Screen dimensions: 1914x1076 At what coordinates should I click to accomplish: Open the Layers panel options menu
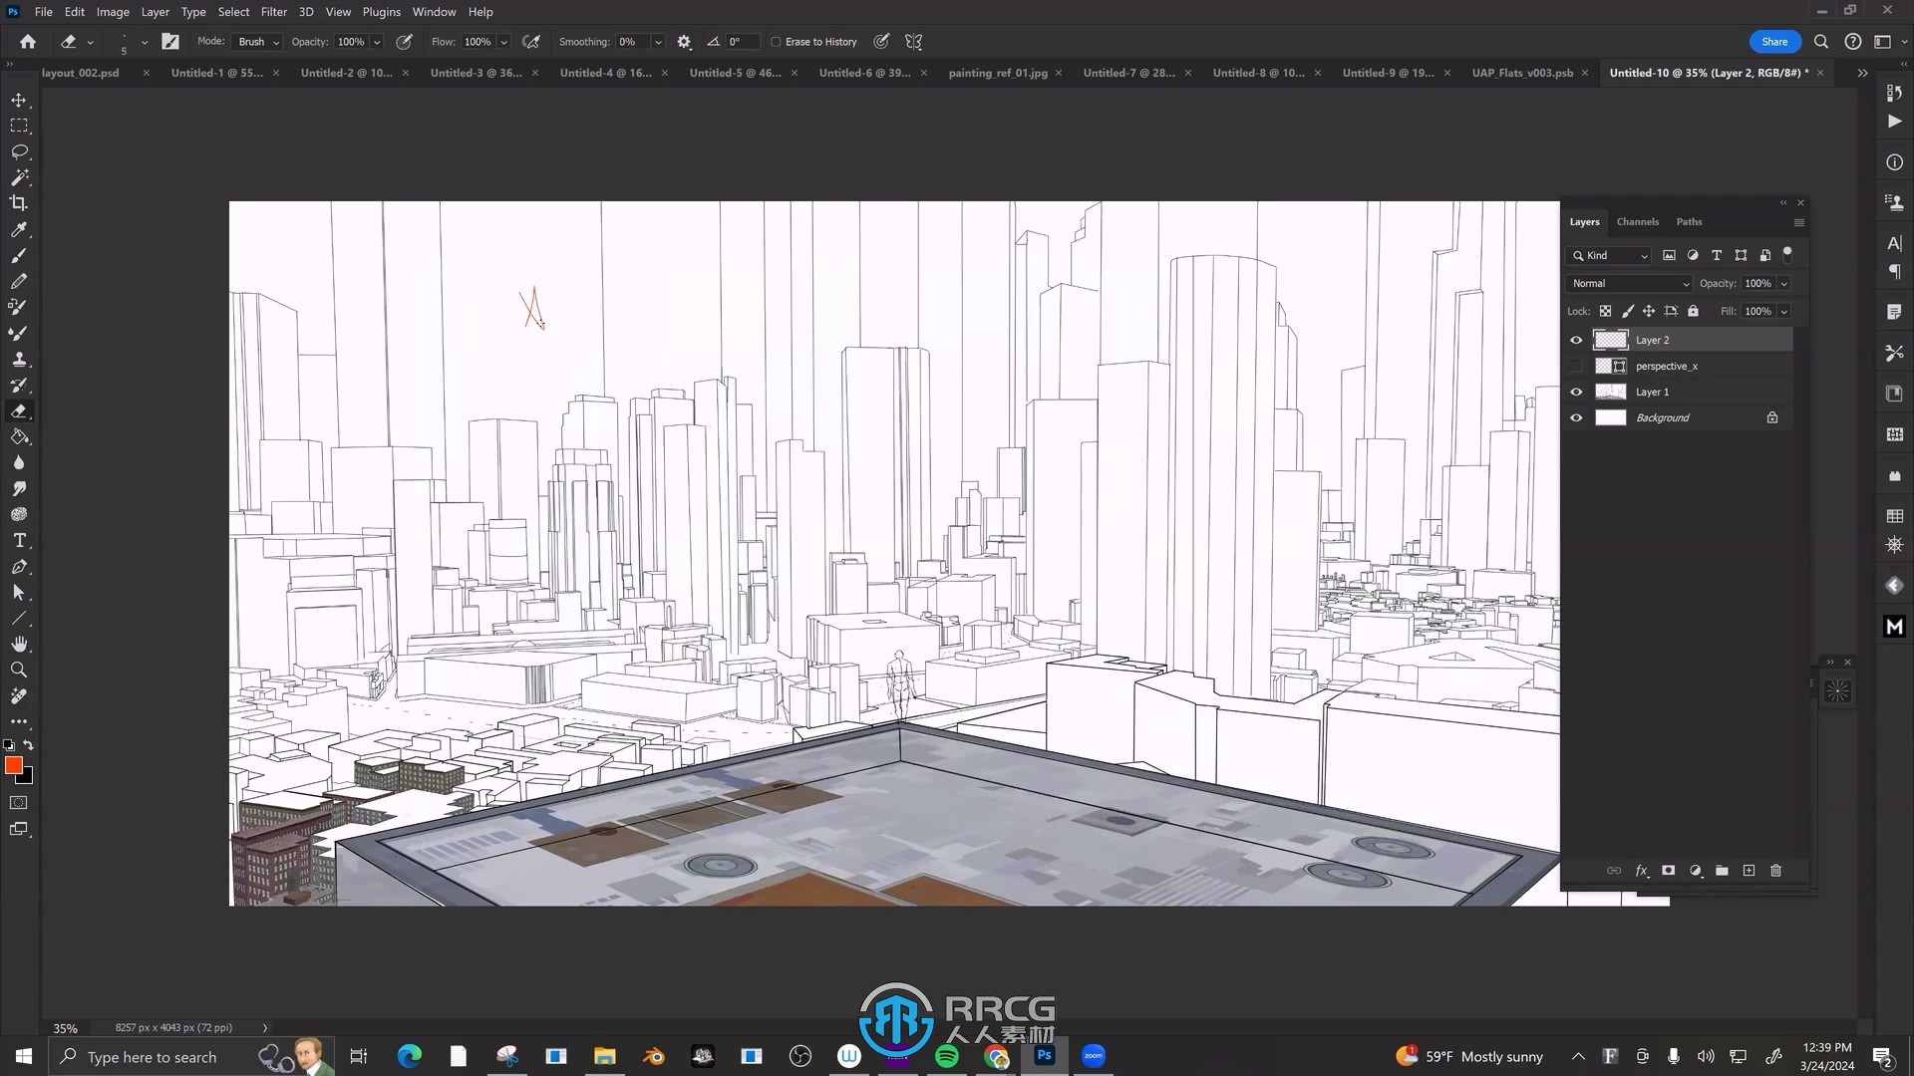pyautogui.click(x=1799, y=222)
